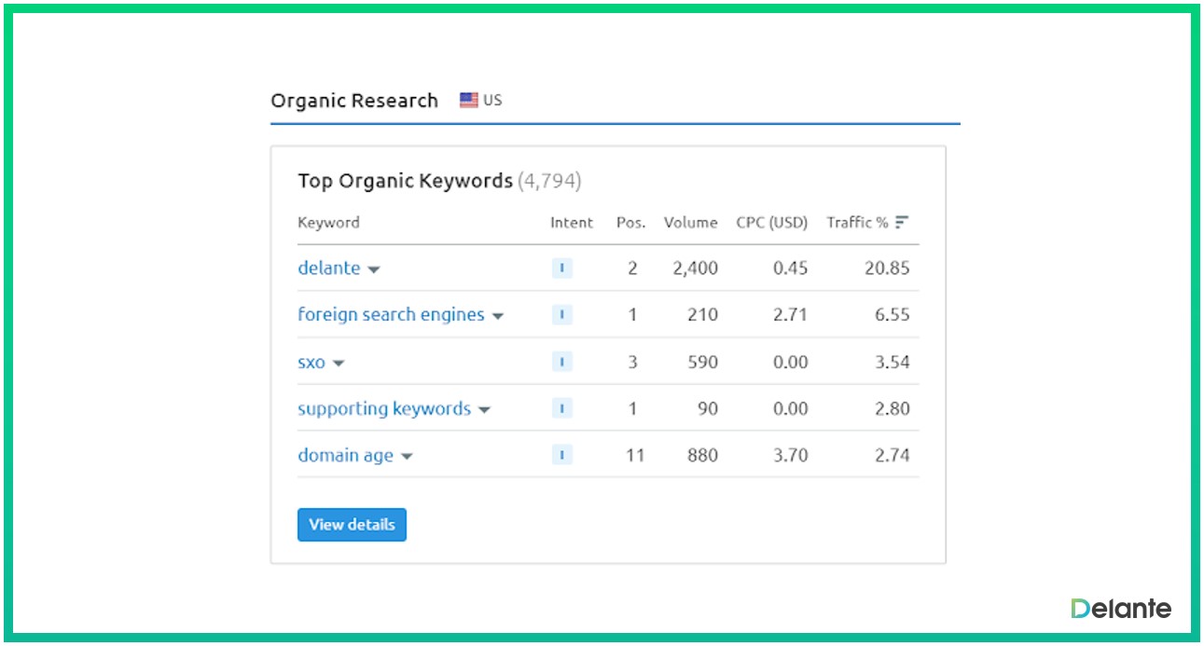Click the CPC (USD) column header
The image size is (1204, 646).
coord(772,223)
